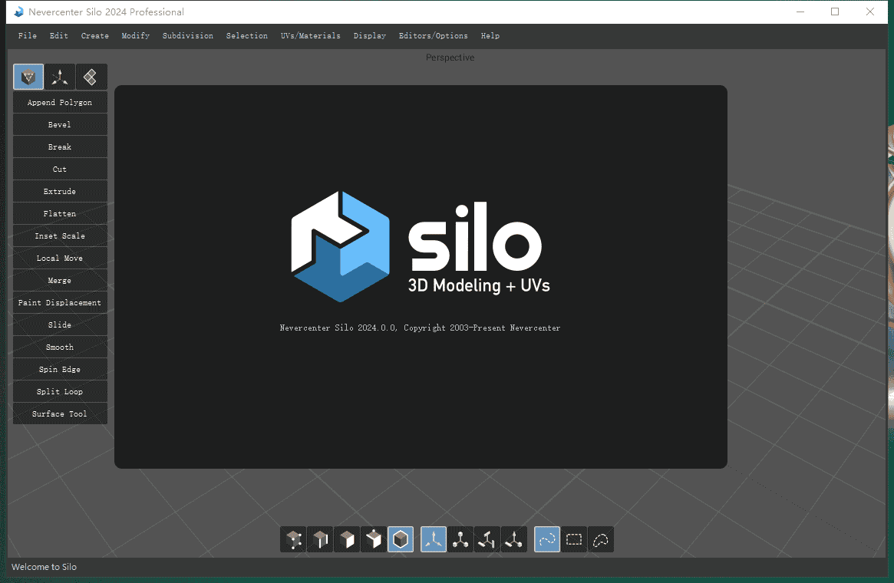Select vertex selection mode in bottom toolbar
This screenshot has width=894, height=583.
pos(293,540)
